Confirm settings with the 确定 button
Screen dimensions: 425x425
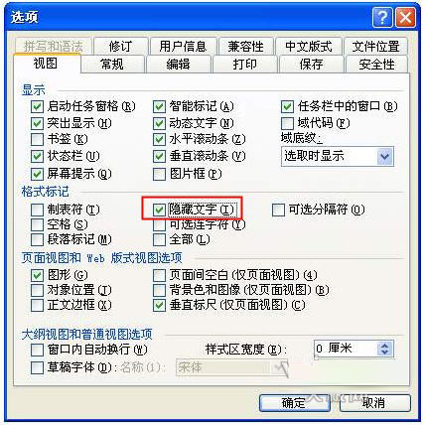coord(294,403)
